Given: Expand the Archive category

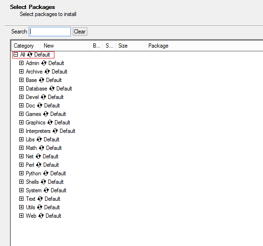Looking at the screenshot, I should [21, 72].
